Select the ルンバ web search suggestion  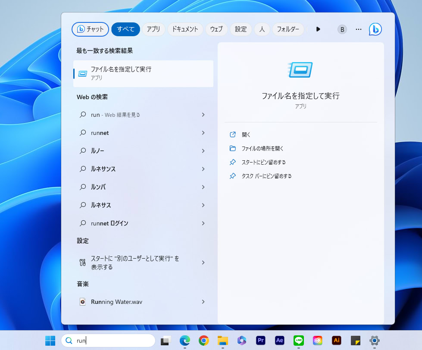click(136, 187)
